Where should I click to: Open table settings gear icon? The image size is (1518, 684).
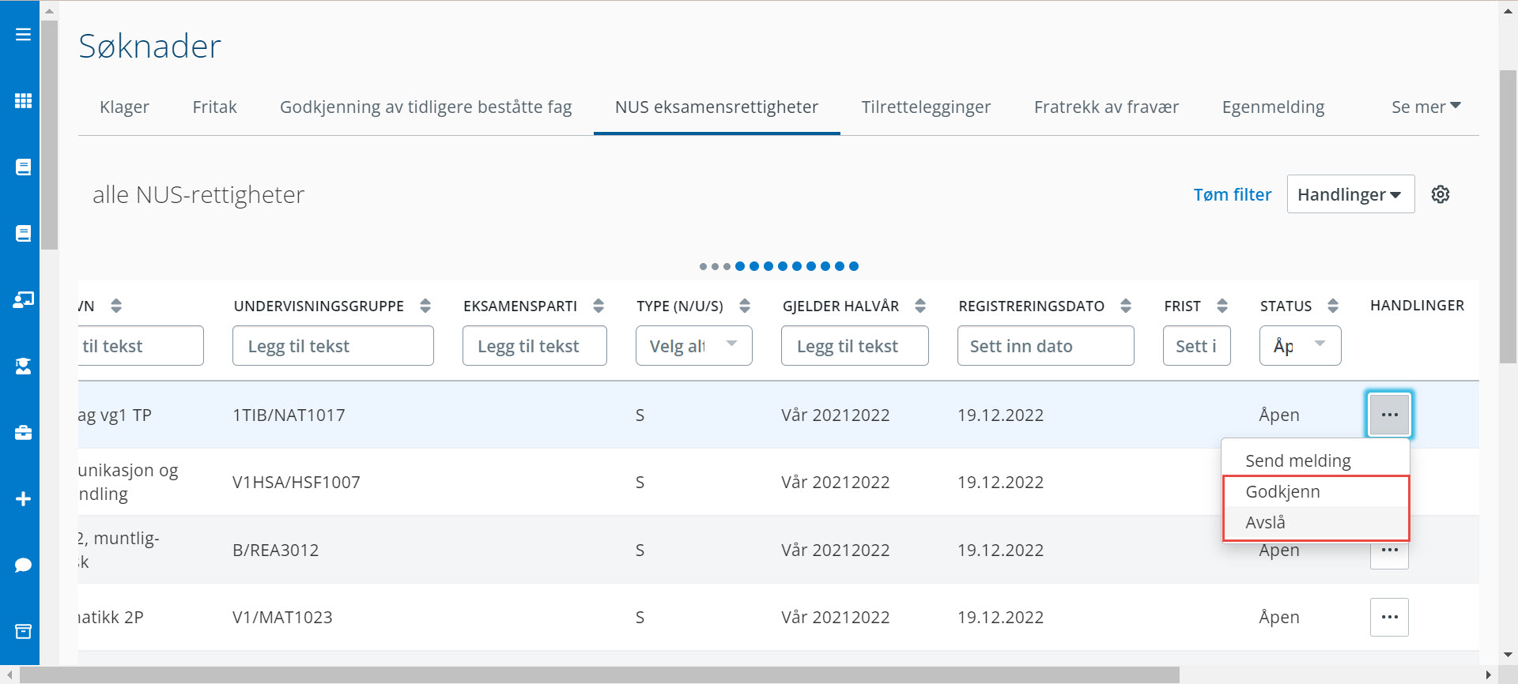[1441, 194]
